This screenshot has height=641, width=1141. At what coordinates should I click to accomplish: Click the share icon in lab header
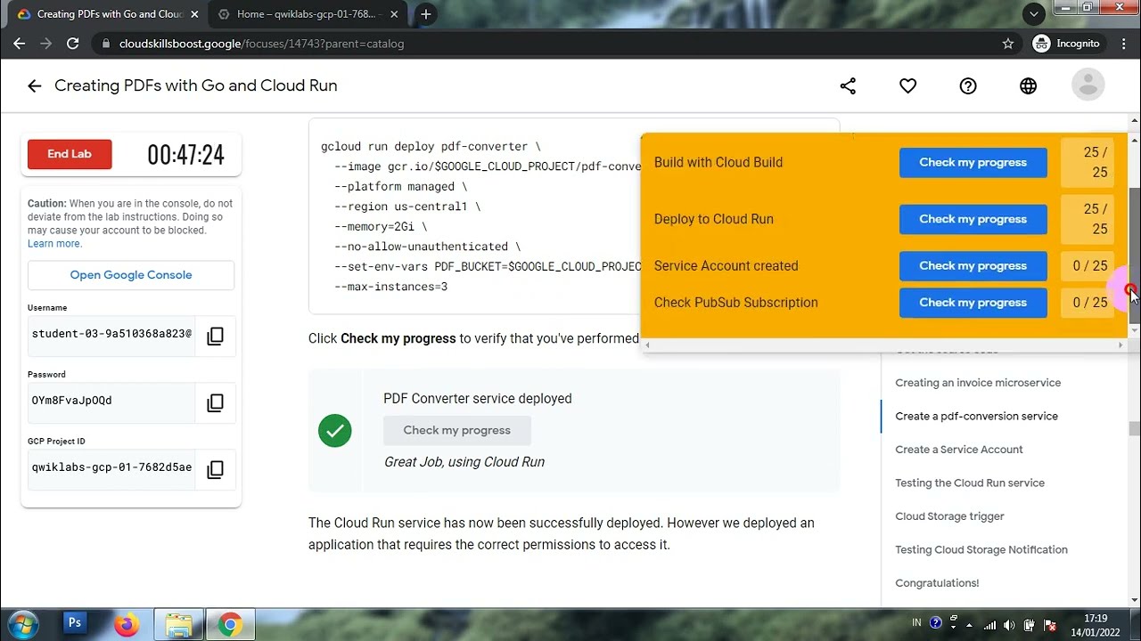point(848,85)
